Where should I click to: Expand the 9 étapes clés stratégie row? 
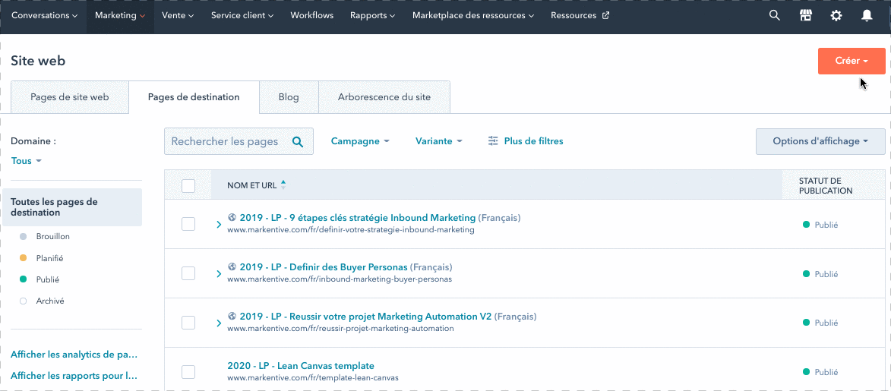coord(219,225)
